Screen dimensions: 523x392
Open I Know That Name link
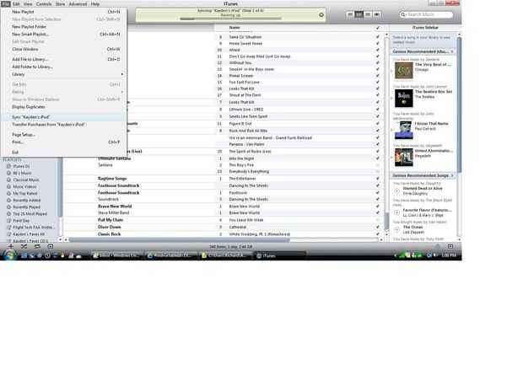[431, 124]
